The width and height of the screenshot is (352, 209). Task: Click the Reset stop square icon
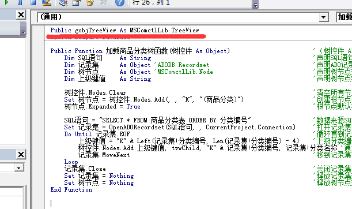tap(33, 2)
